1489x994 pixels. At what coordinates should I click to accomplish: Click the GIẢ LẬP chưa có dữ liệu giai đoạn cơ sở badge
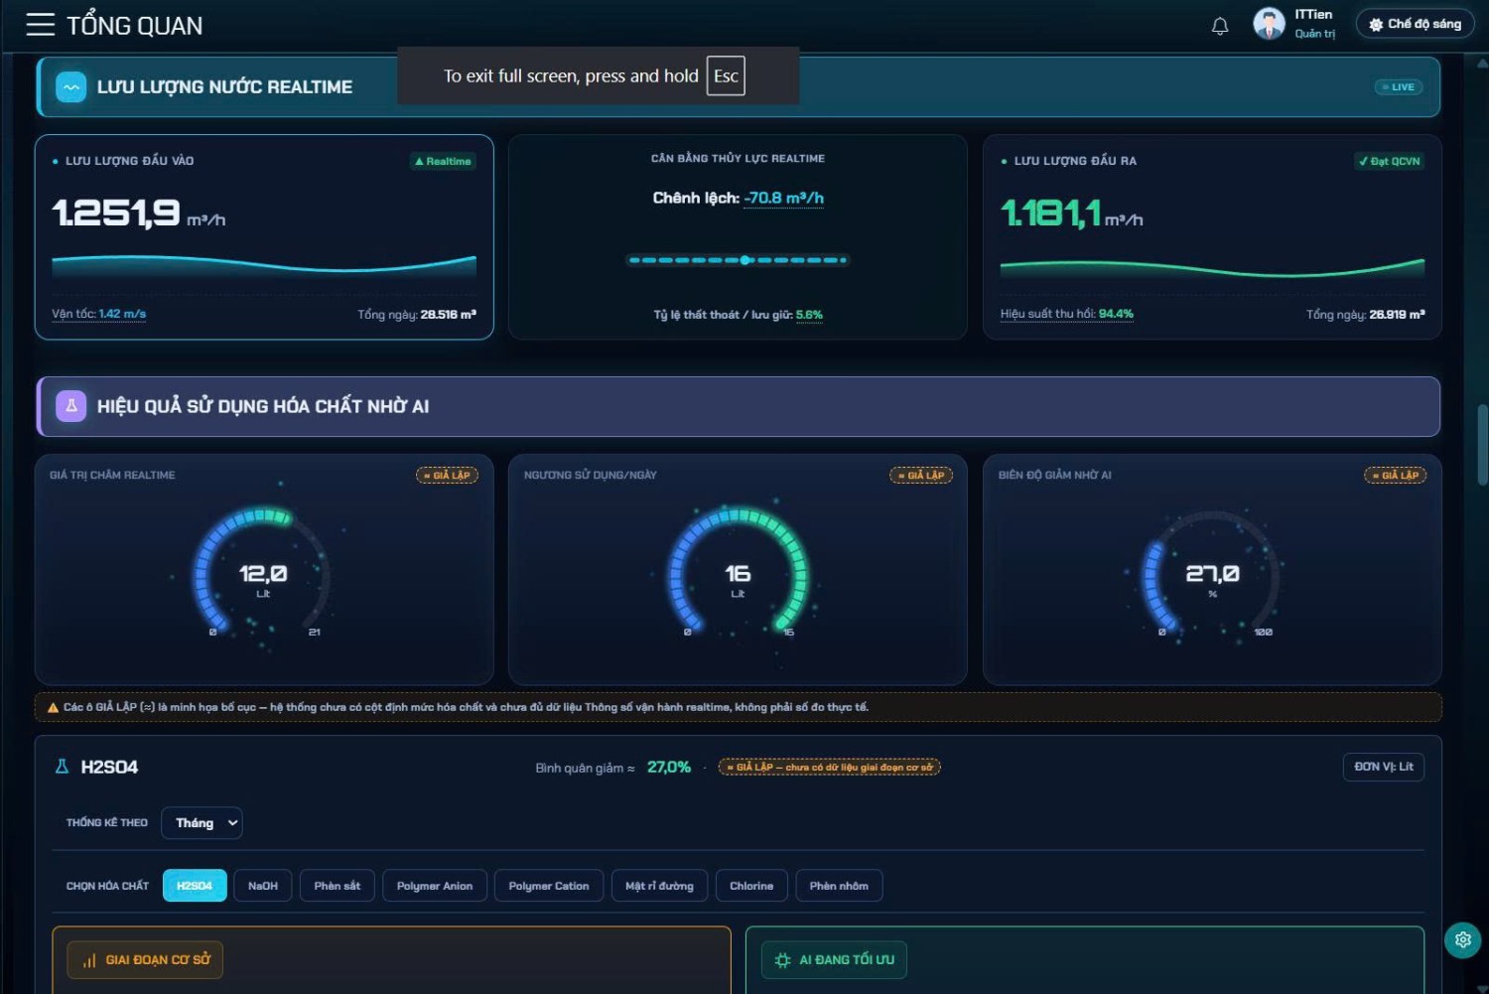tap(829, 768)
